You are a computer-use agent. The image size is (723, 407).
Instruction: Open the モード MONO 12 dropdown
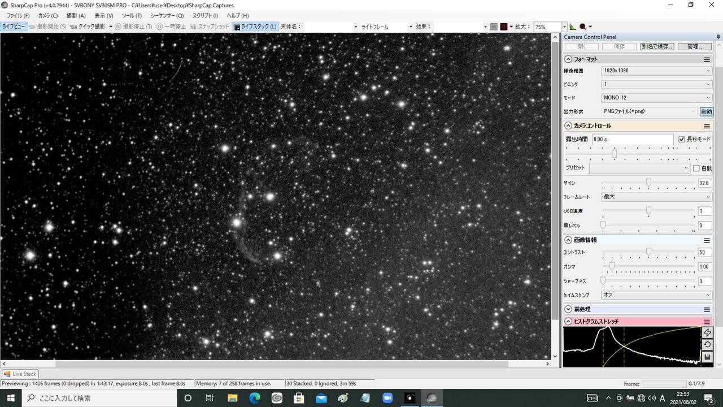[657, 98]
